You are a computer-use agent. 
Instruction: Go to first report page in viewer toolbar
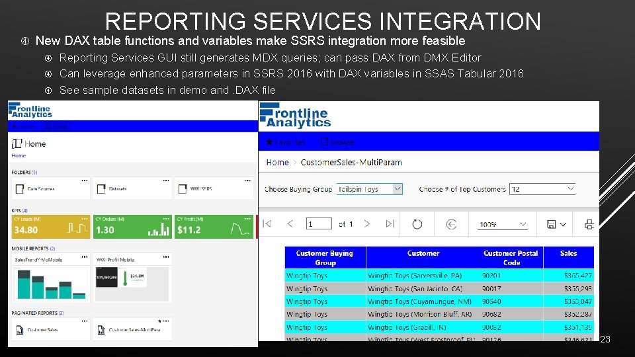(x=267, y=224)
